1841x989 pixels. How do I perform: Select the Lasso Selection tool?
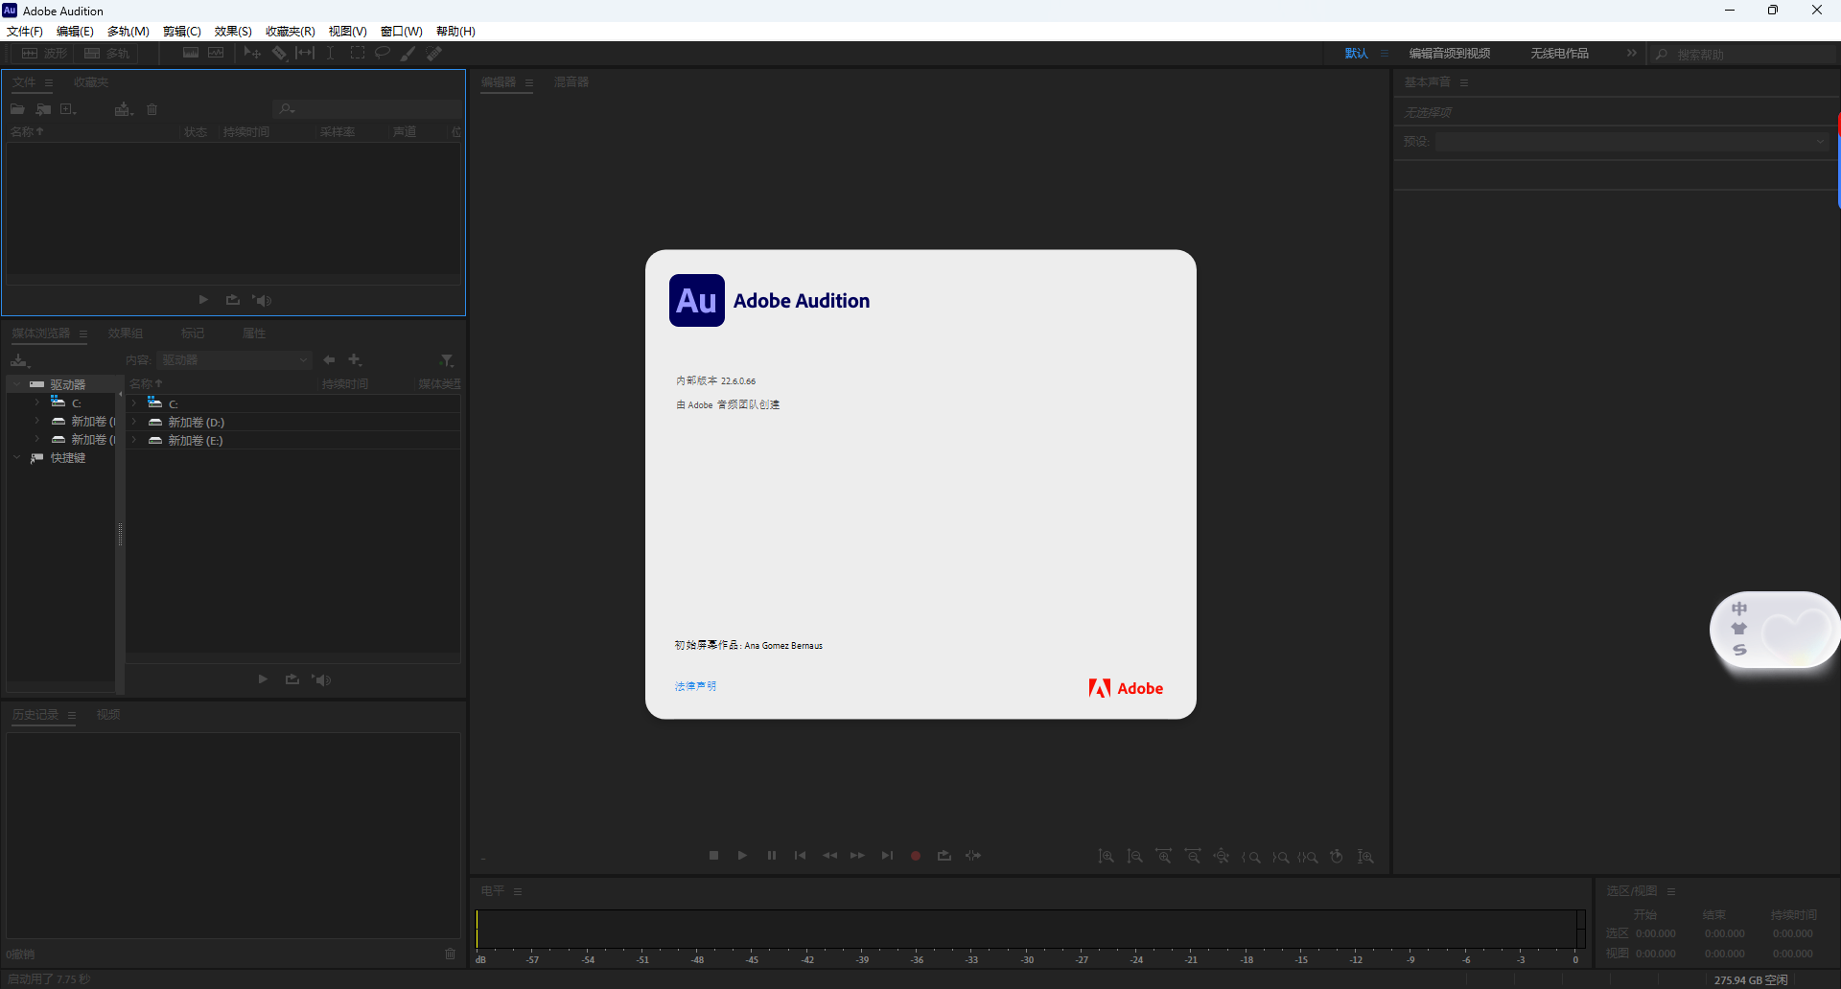[x=382, y=53]
